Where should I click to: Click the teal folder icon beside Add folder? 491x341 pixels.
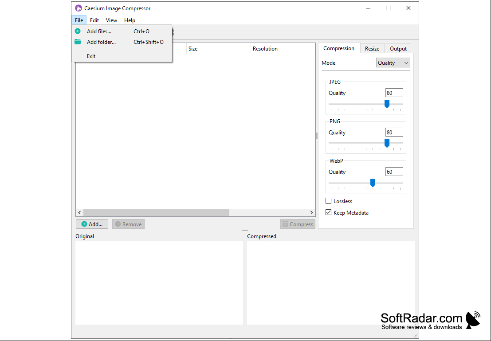tap(78, 42)
